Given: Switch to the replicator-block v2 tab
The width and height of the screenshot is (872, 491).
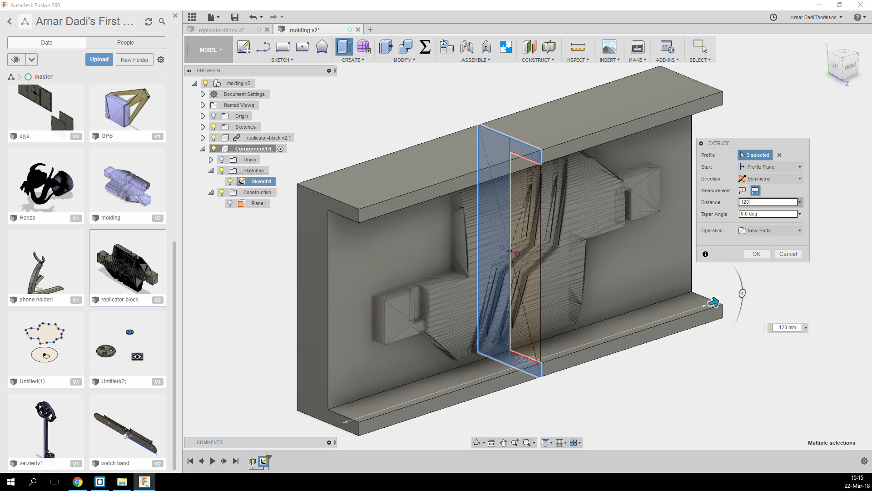Looking at the screenshot, I should point(221,30).
